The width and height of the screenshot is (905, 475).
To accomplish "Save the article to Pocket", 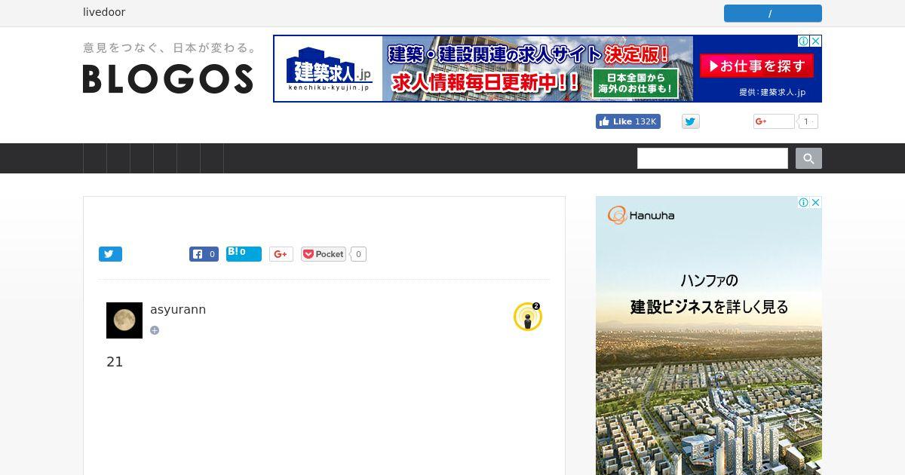I will pos(324,254).
